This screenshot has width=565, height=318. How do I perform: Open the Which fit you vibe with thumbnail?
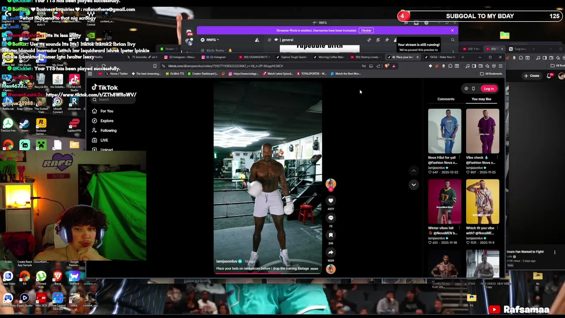(482, 202)
